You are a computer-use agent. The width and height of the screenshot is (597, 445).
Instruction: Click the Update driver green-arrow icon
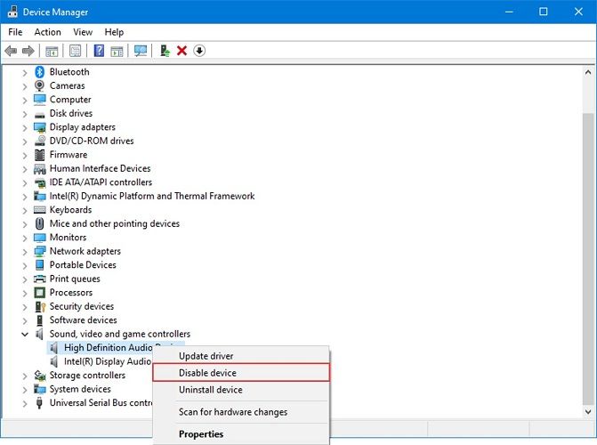click(x=165, y=51)
